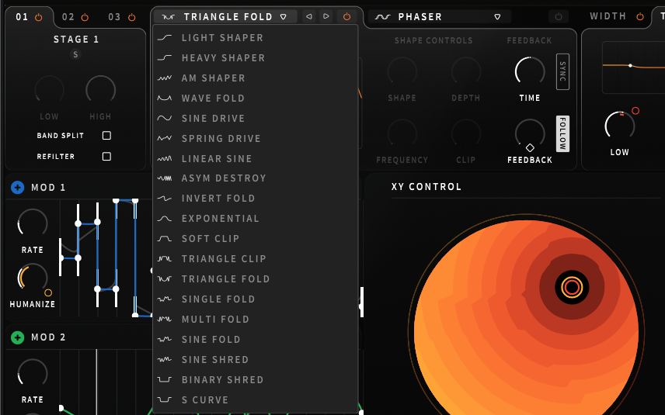
Task: Click the Multi Fold waveform icon
Action: [x=165, y=320]
